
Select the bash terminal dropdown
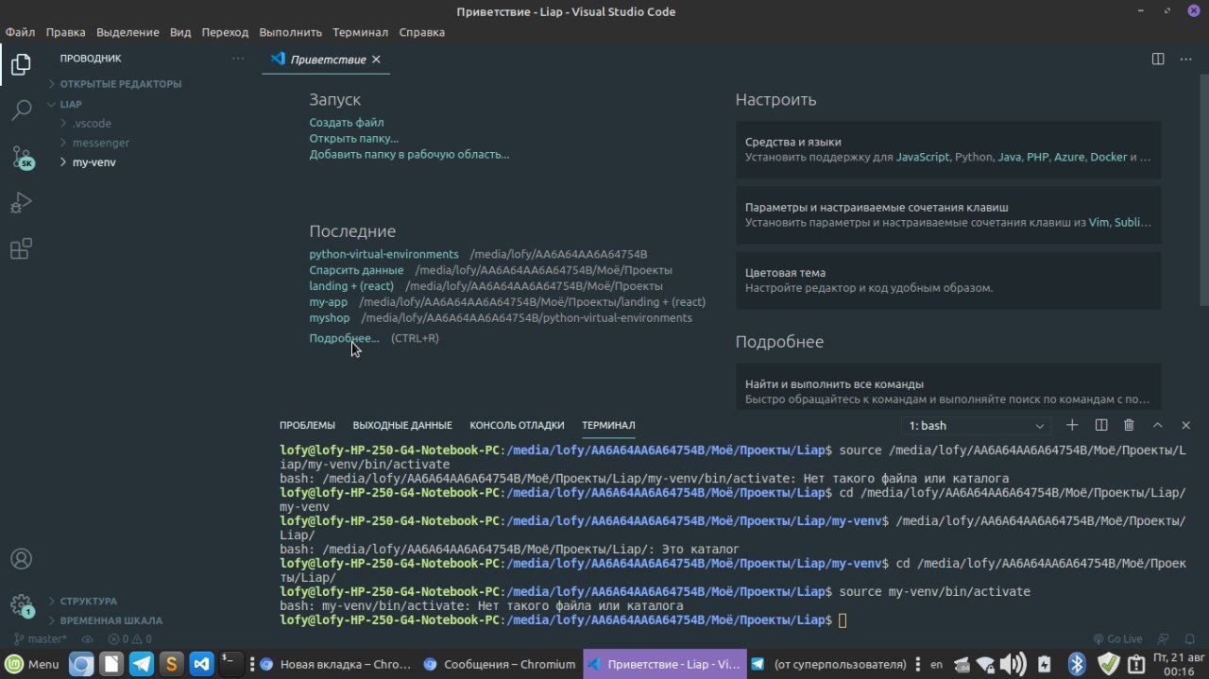pos(976,426)
